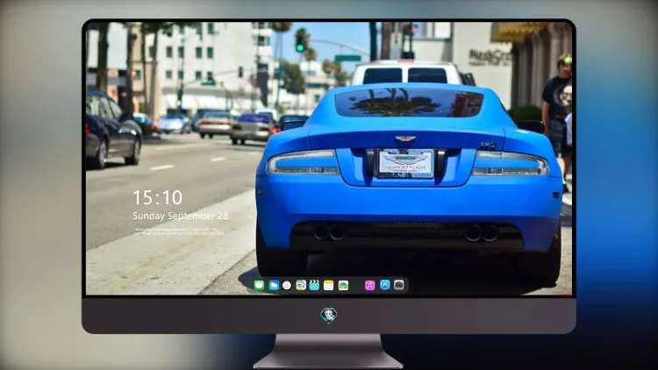The image size is (658, 370).
Task: Open the Clock app in dock
Action: pyautogui.click(x=287, y=285)
